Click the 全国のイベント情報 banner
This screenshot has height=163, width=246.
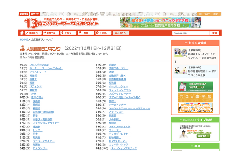195,108
